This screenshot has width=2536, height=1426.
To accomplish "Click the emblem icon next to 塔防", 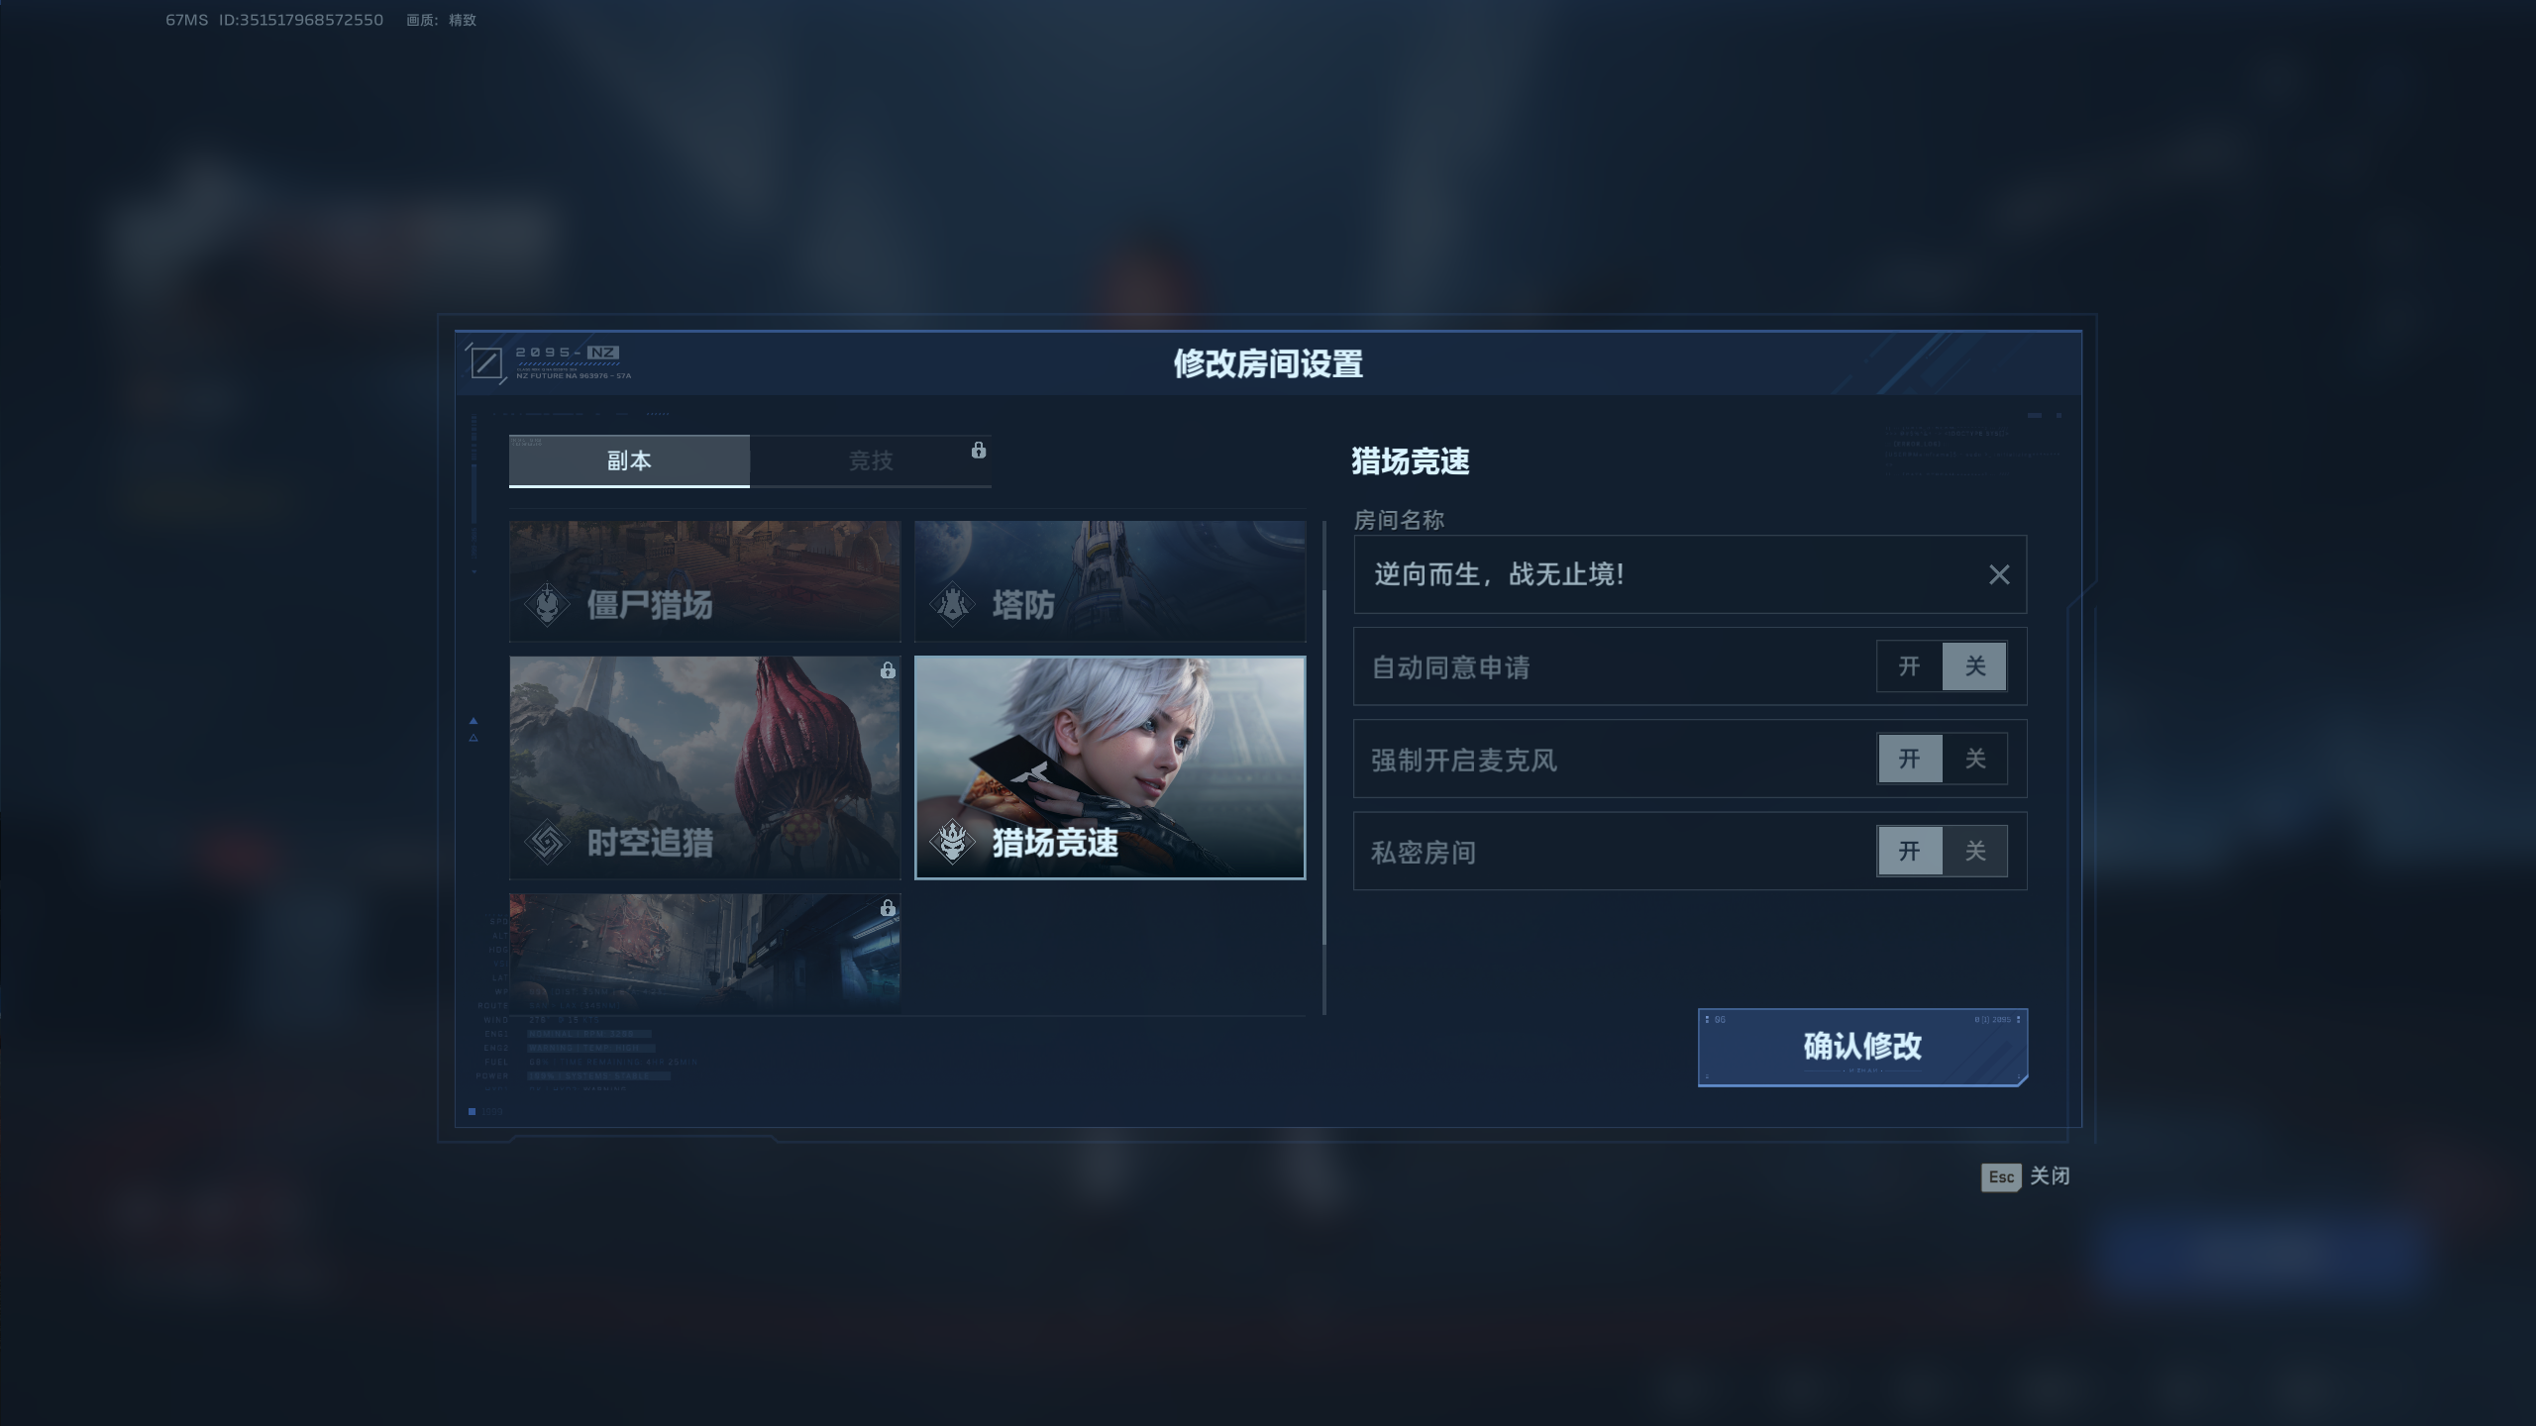I will click(x=952, y=603).
